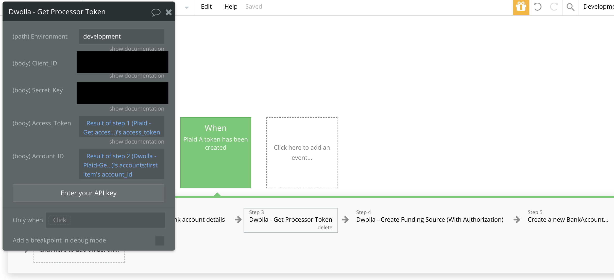Show documentation under Secret_Key field
614x280 pixels.
[x=137, y=109]
